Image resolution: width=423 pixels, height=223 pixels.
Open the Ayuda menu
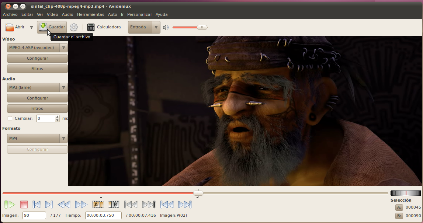tap(162, 15)
